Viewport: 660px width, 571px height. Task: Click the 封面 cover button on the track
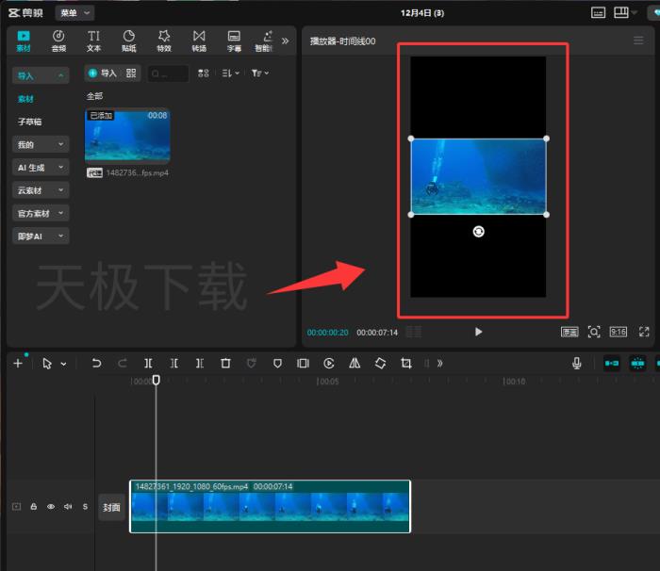tap(112, 507)
